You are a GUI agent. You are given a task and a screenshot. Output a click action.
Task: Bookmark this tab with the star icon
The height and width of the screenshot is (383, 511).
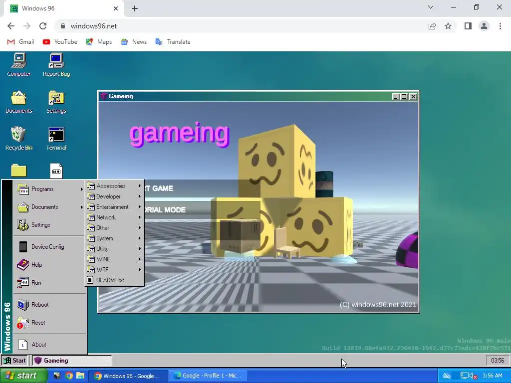click(x=448, y=26)
